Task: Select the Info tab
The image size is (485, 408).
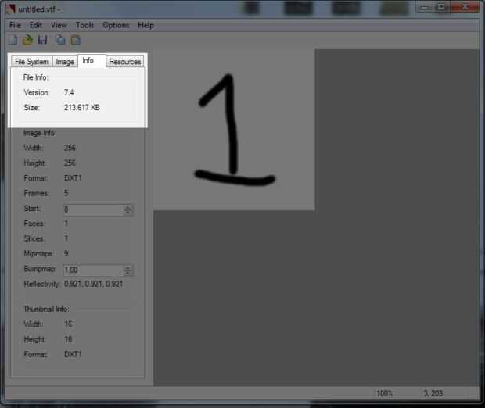Action: point(92,61)
